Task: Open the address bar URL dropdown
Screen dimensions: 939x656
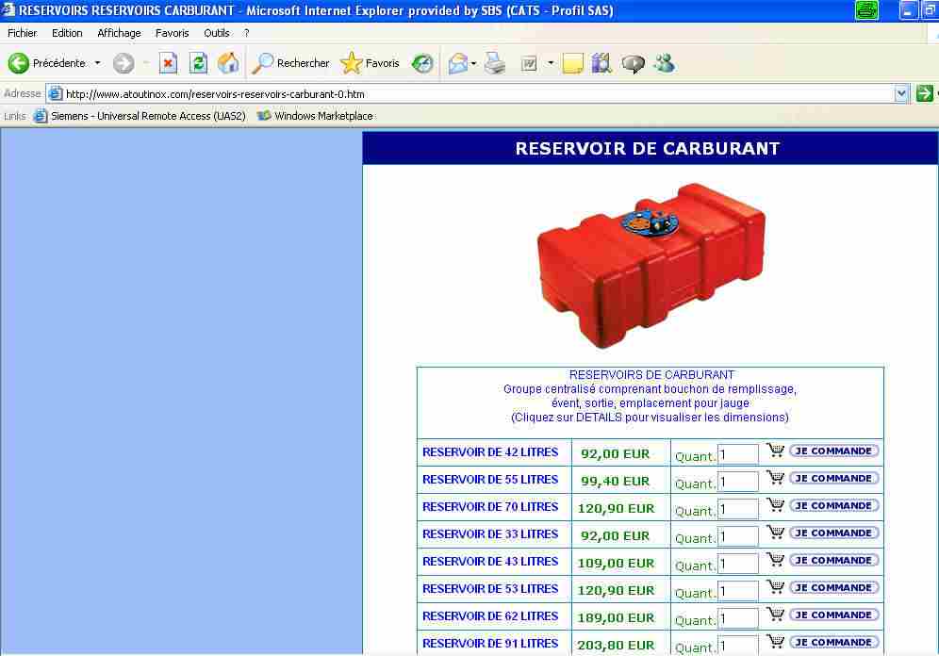Action: coord(901,93)
